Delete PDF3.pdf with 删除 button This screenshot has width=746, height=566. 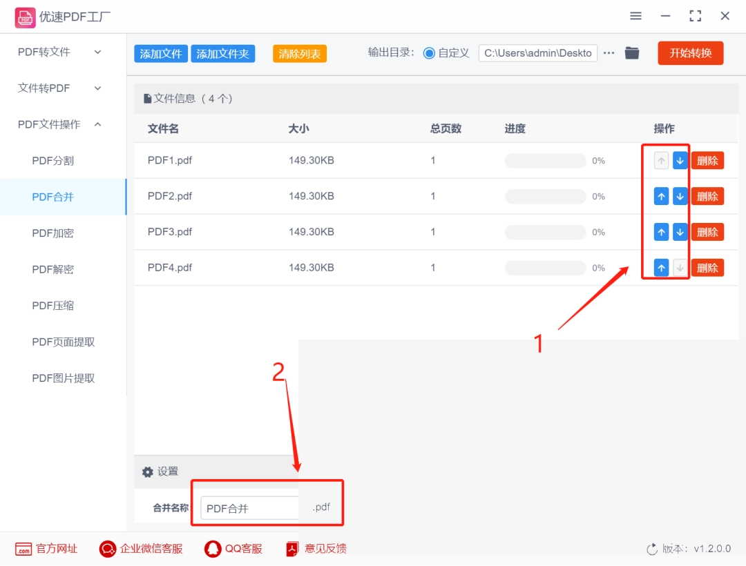click(707, 232)
